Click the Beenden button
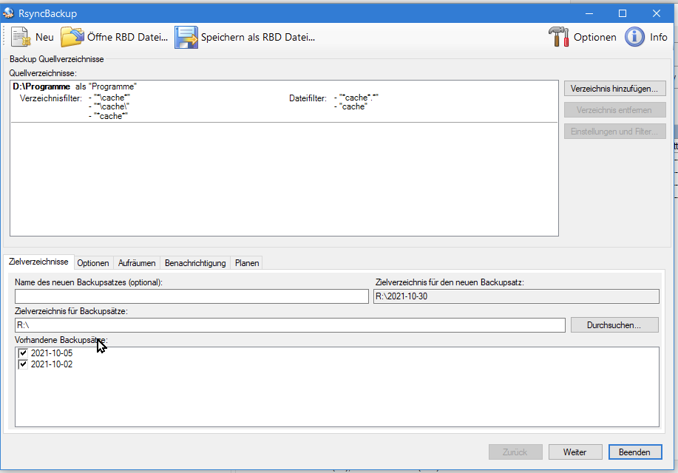Viewport: 678px width, 473px height. point(635,452)
